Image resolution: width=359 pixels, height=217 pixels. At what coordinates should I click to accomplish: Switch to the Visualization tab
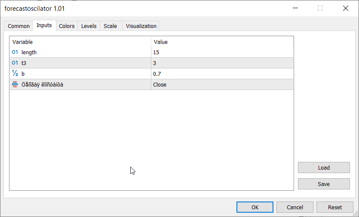(x=141, y=26)
